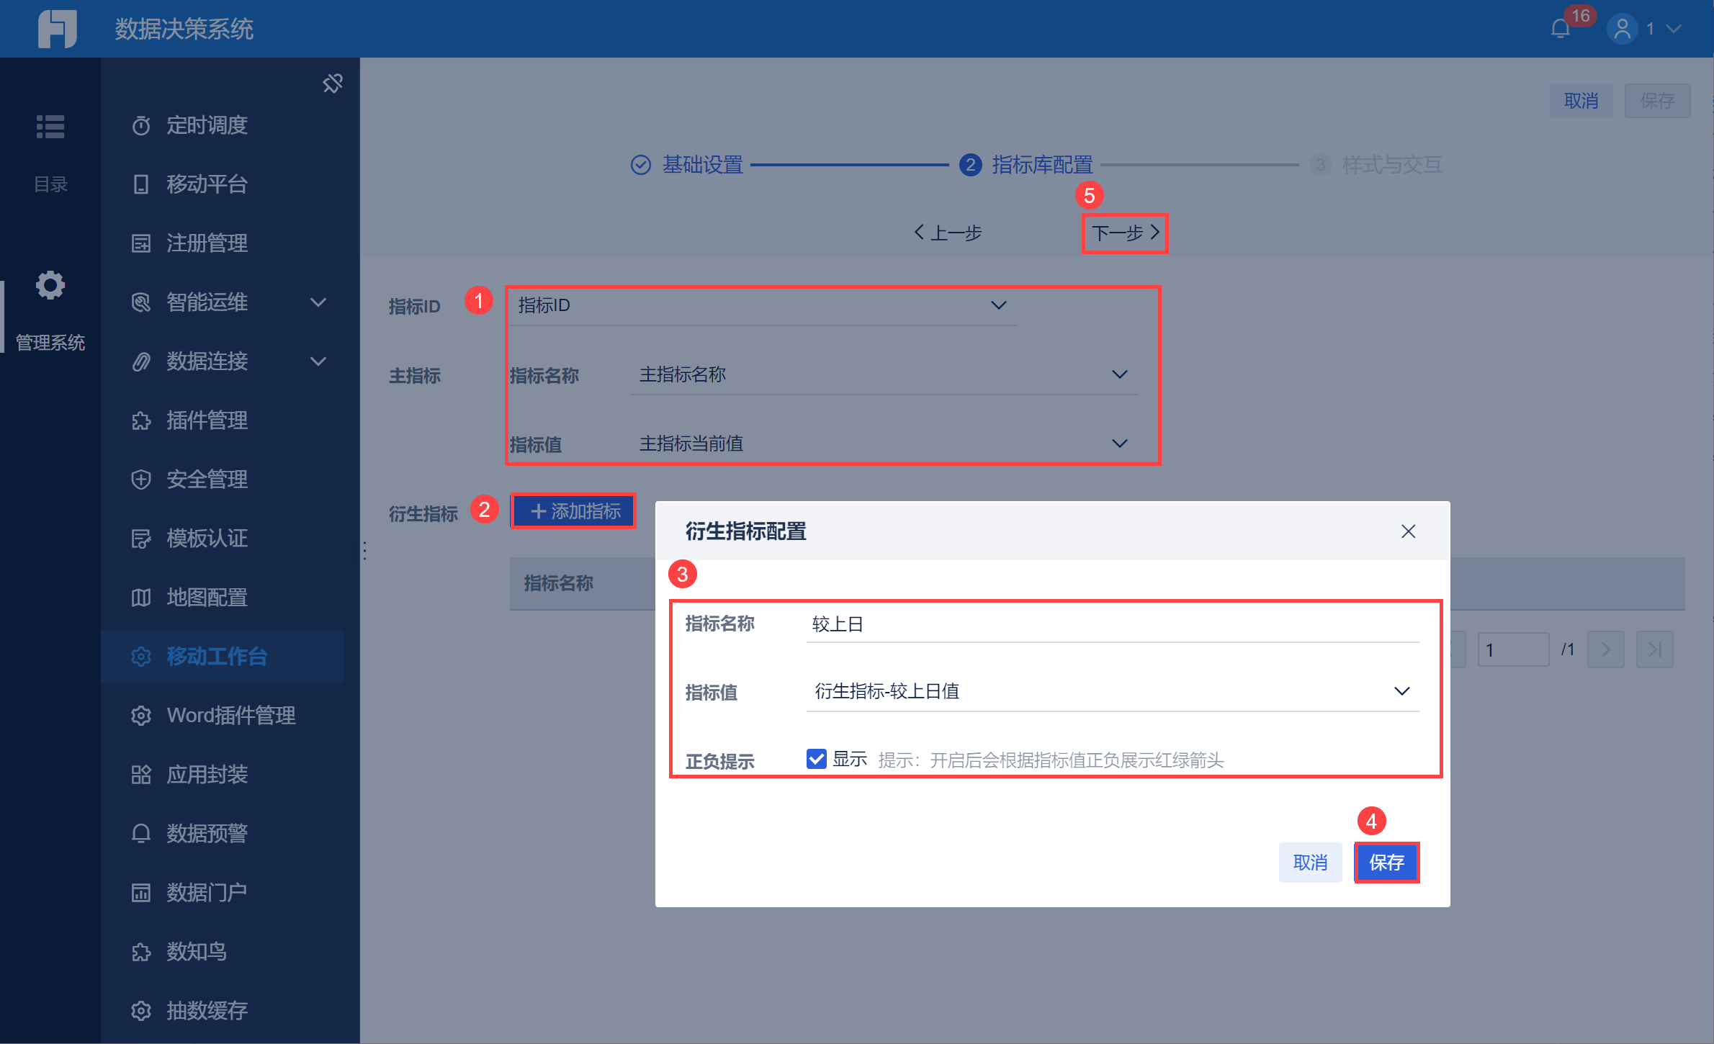This screenshot has height=1044, width=1714.
Task: Select the 插件管理 menu item
Action: point(207,420)
